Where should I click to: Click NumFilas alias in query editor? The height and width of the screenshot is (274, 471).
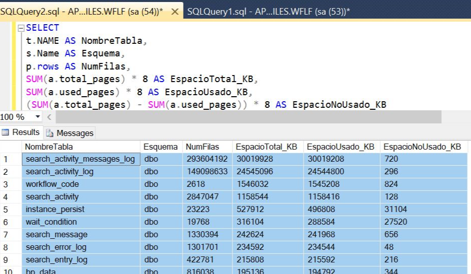(x=103, y=66)
